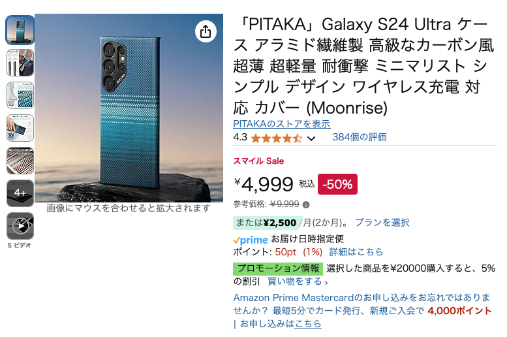Click the Mastercard お申し込みはこちら link
This screenshot has height=337, width=507.
[x=308, y=324]
